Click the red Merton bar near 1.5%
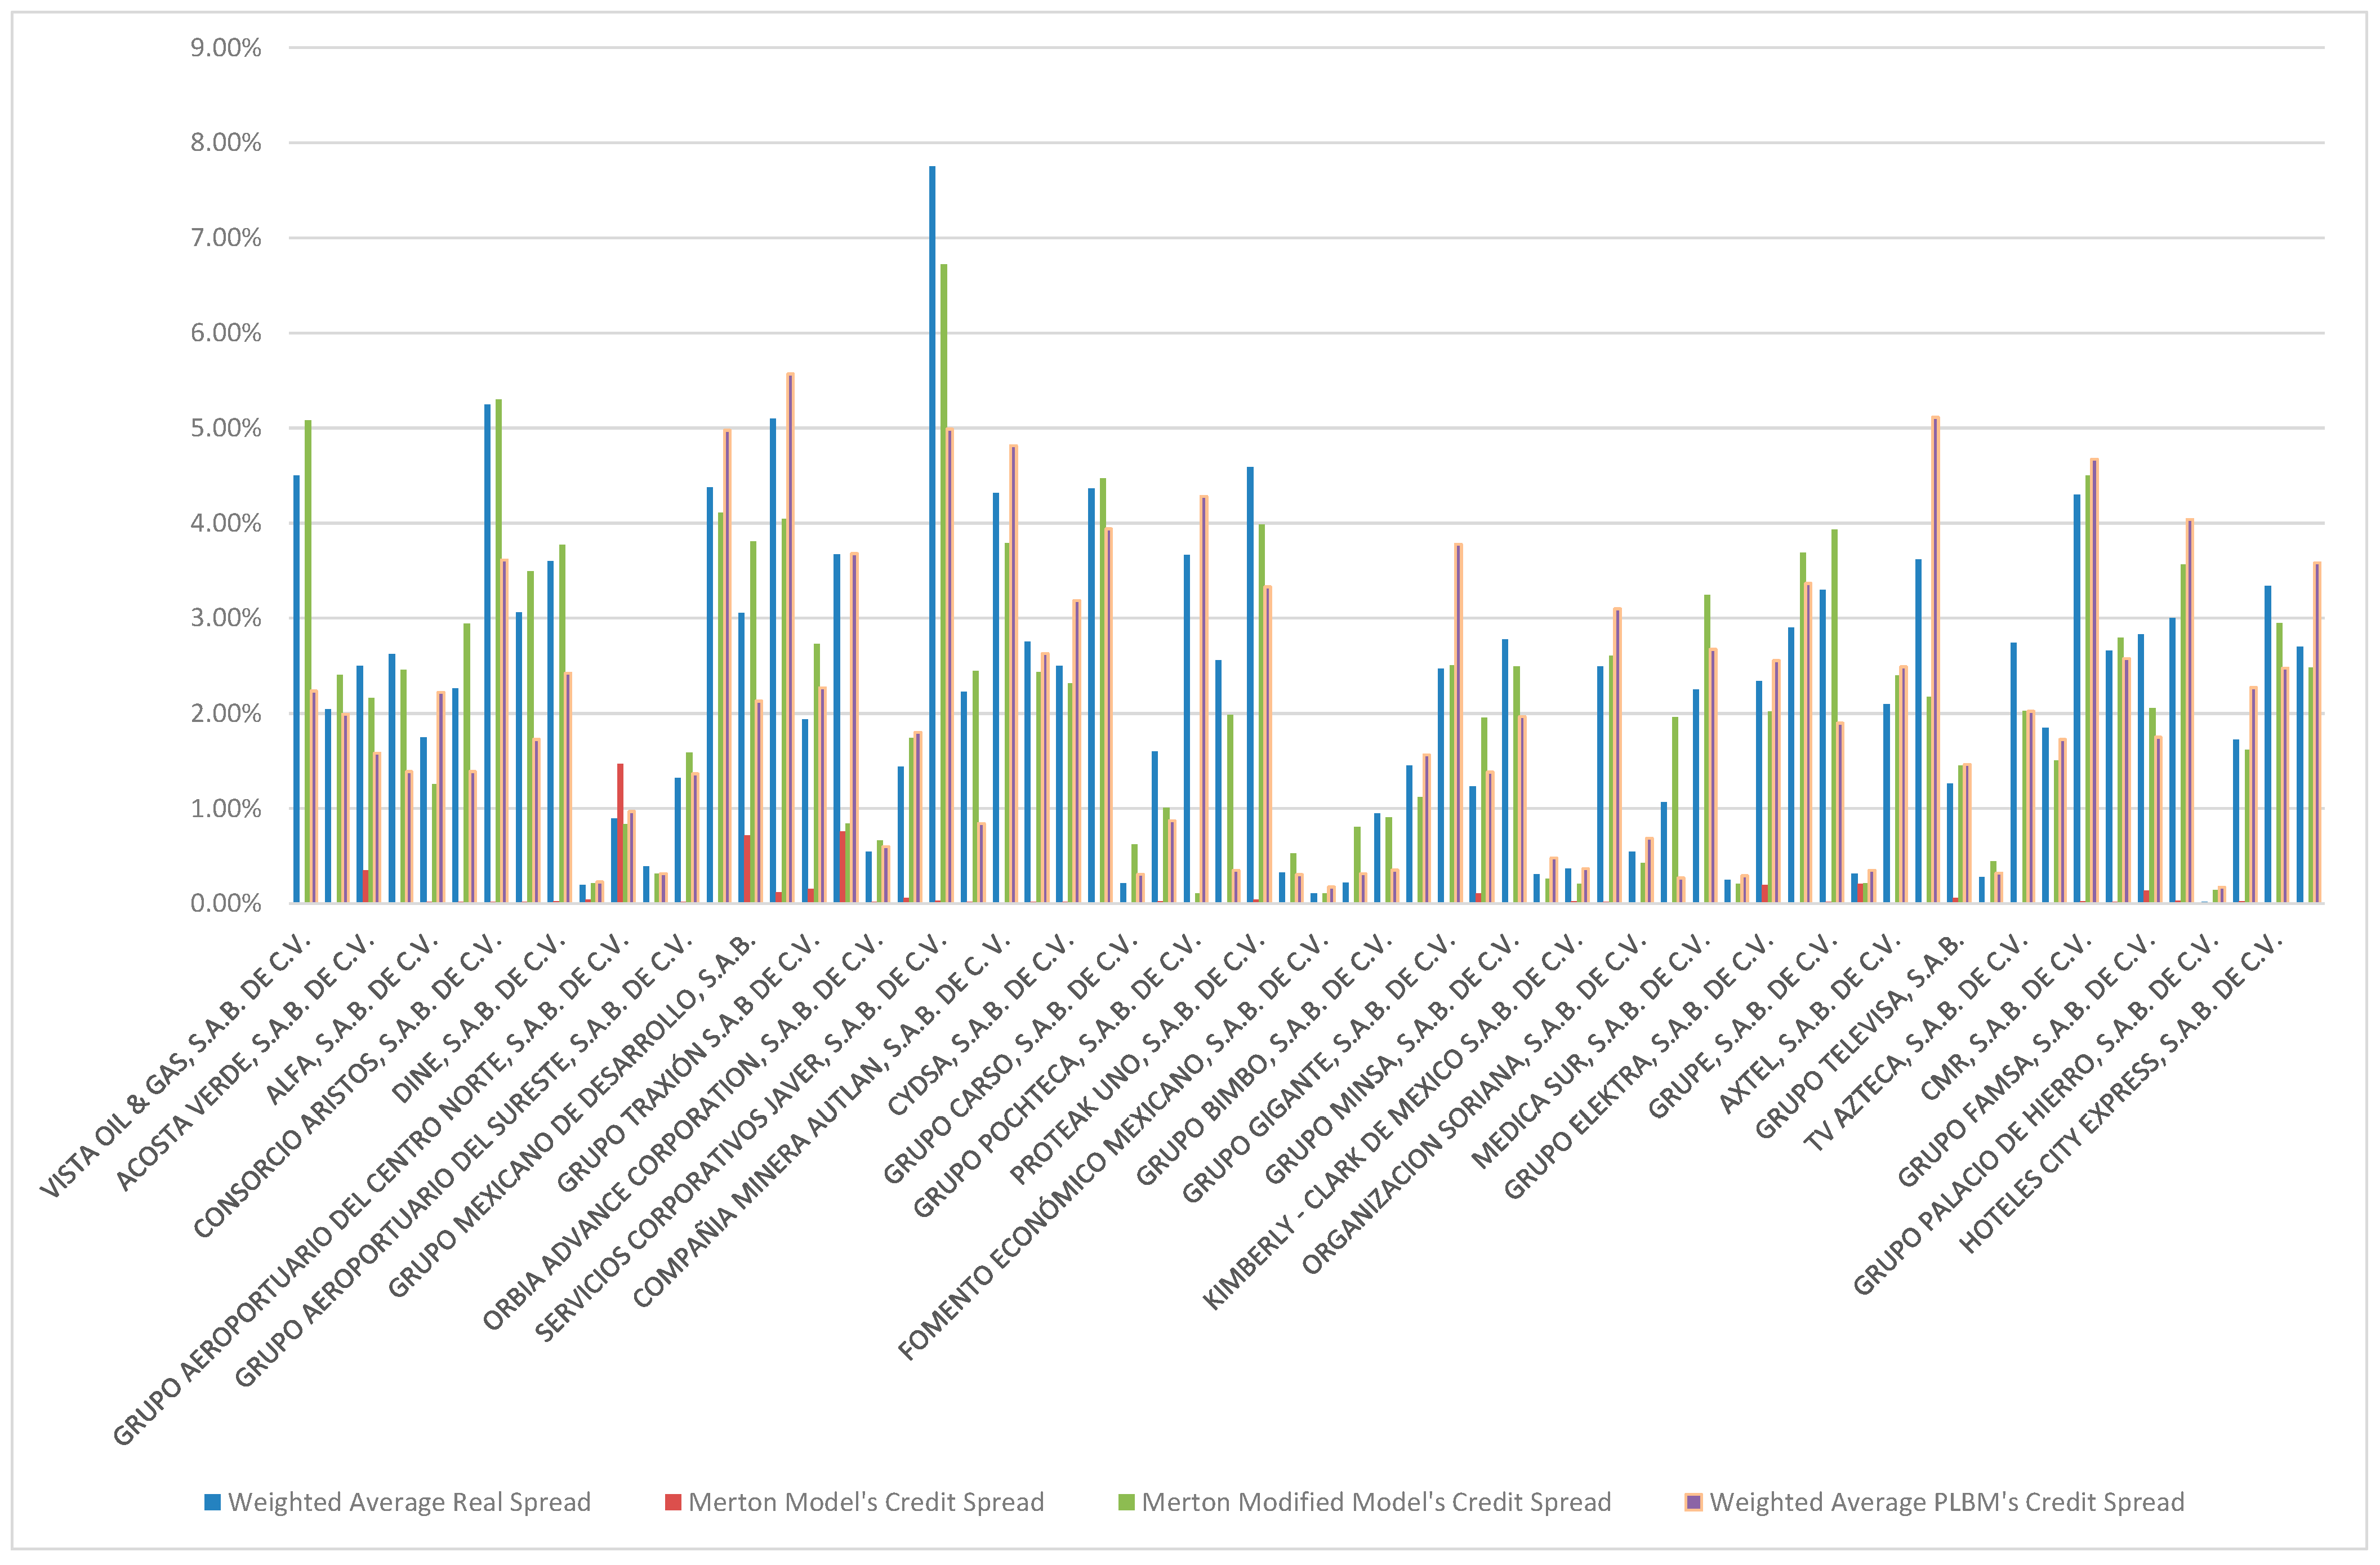This screenshot has height=1565, width=2380. point(620,833)
